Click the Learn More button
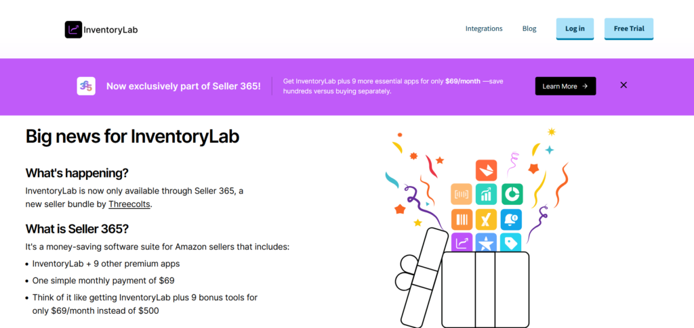694x328 pixels. (565, 86)
